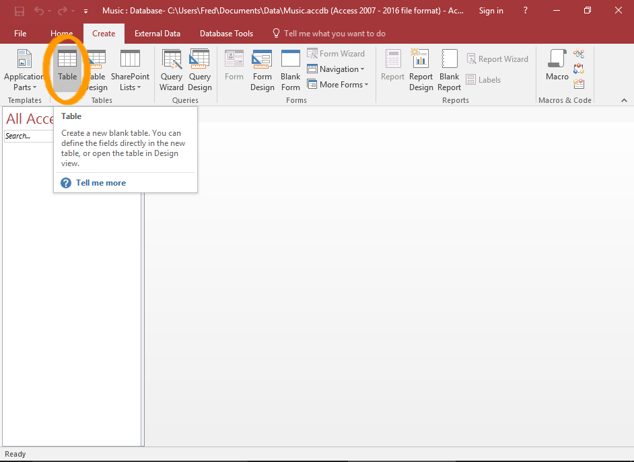
Task: Create a new Macro
Action: pyautogui.click(x=557, y=69)
